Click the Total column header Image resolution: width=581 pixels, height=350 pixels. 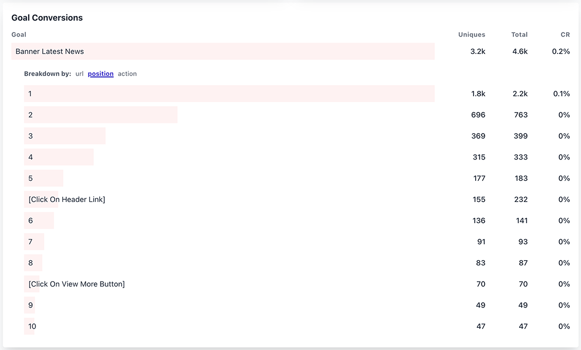click(x=519, y=35)
